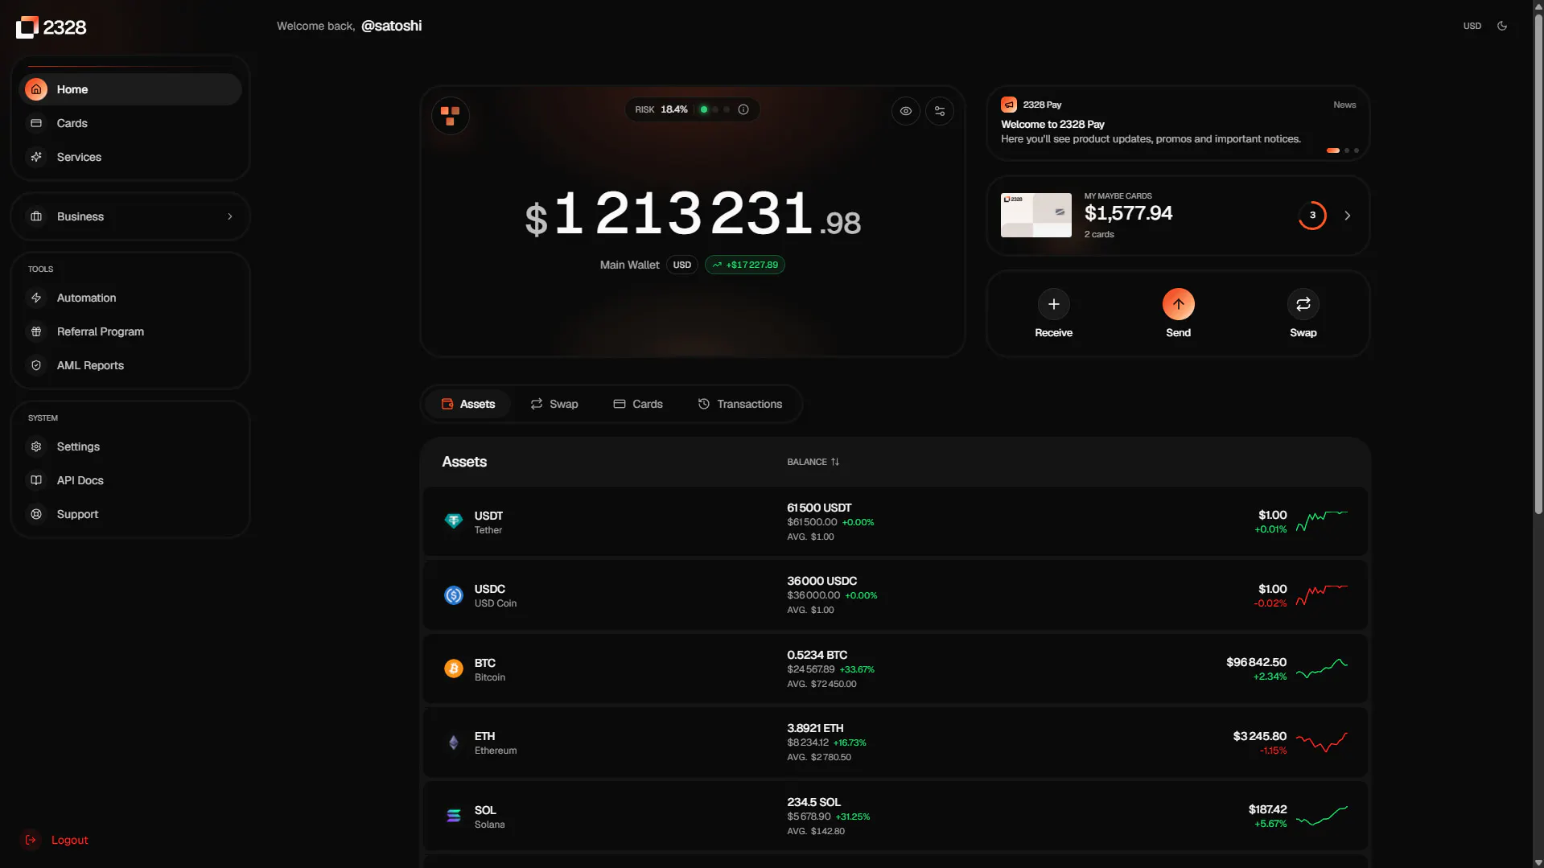
Task: Click the 2328 logo
Action: (51, 27)
